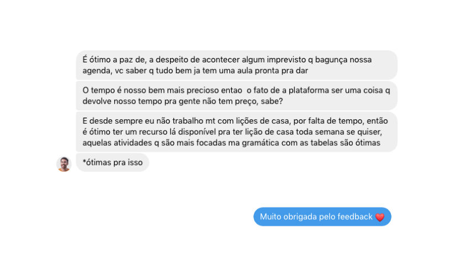Click the message starting 'É ótimo a paz de'
This screenshot has width=471, height=265.
[x=237, y=65]
